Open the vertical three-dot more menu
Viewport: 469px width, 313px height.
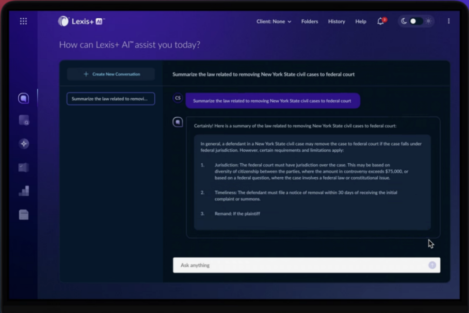tap(449, 21)
